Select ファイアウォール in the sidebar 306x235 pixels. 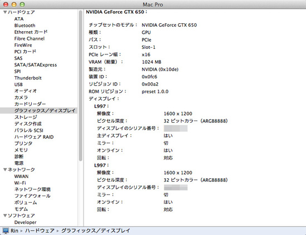tap(32, 196)
